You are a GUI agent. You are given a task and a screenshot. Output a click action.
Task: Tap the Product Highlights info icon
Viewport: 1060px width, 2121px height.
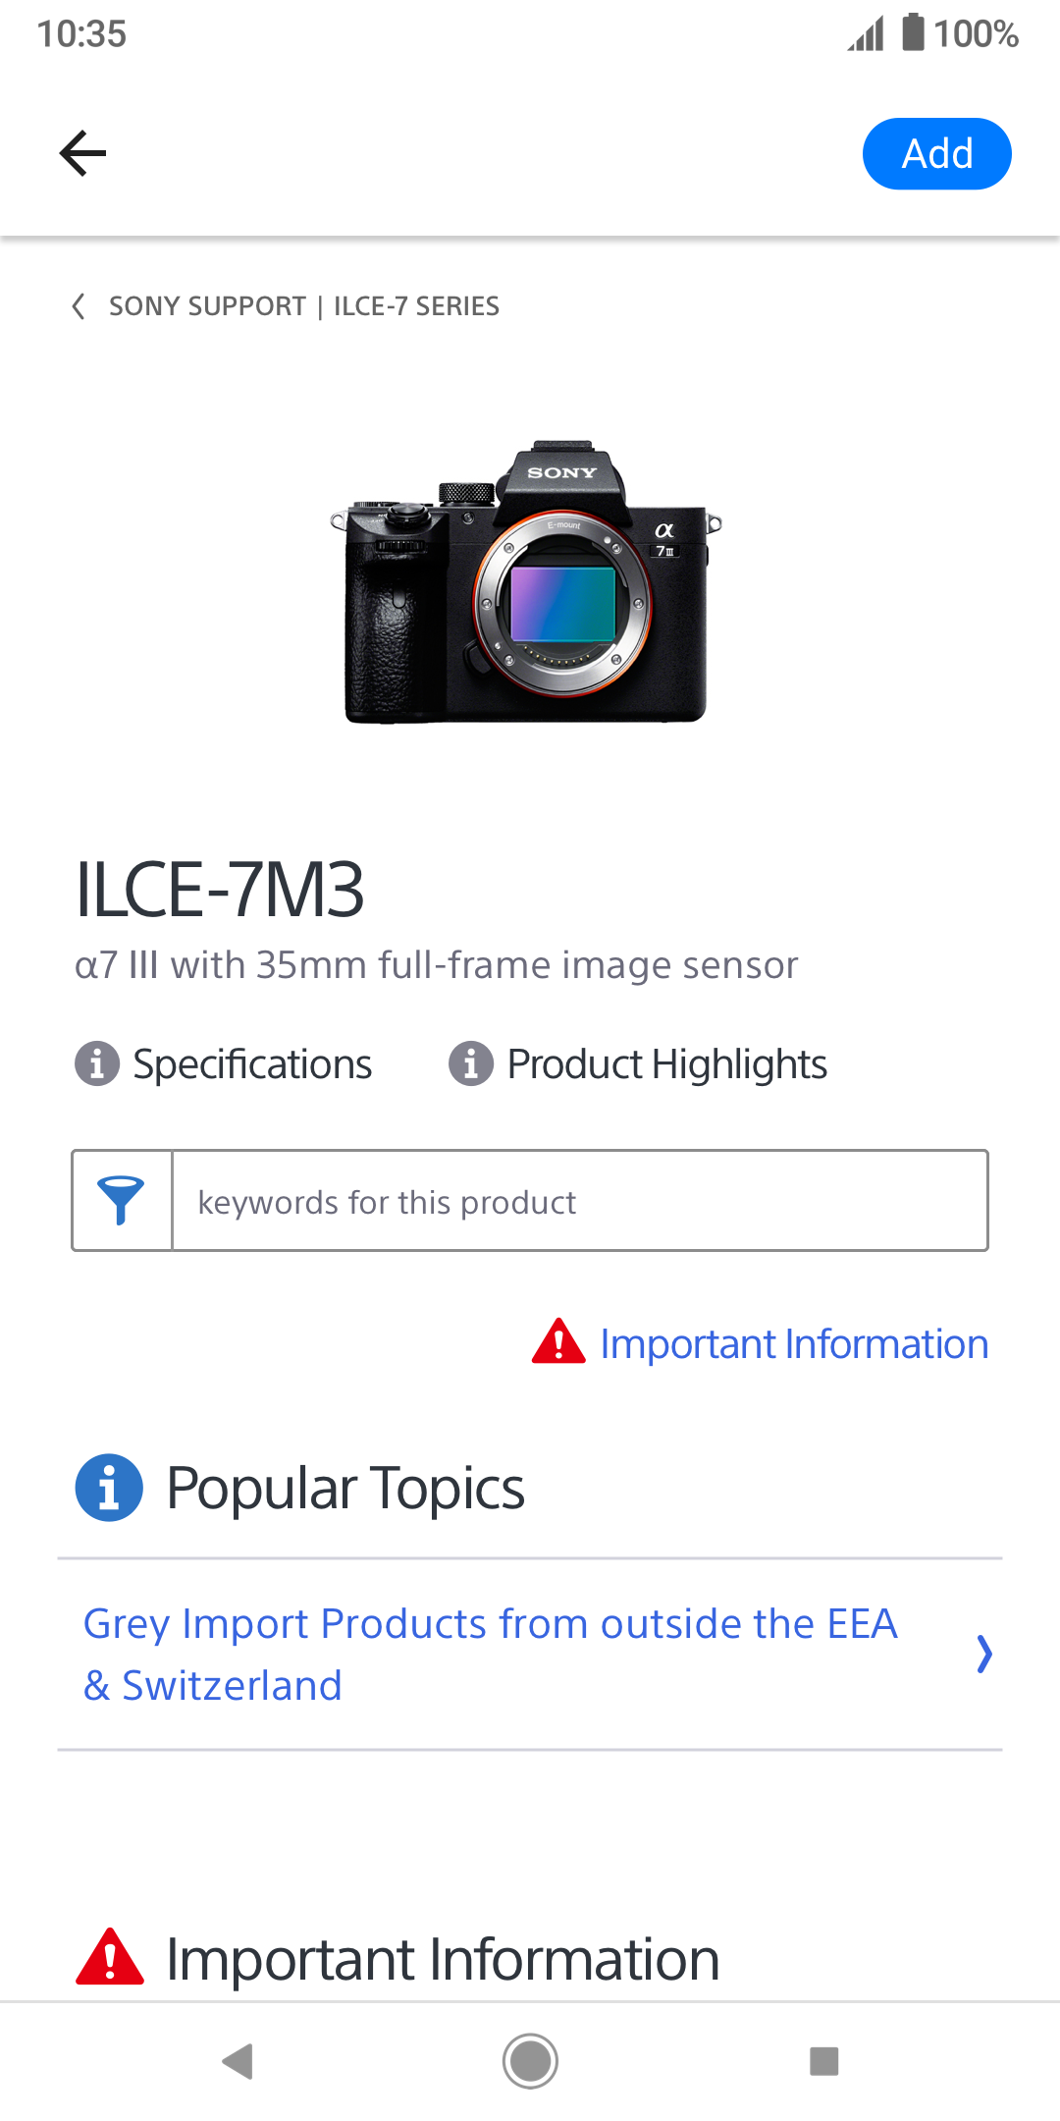pyautogui.click(x=471, y=1063)
